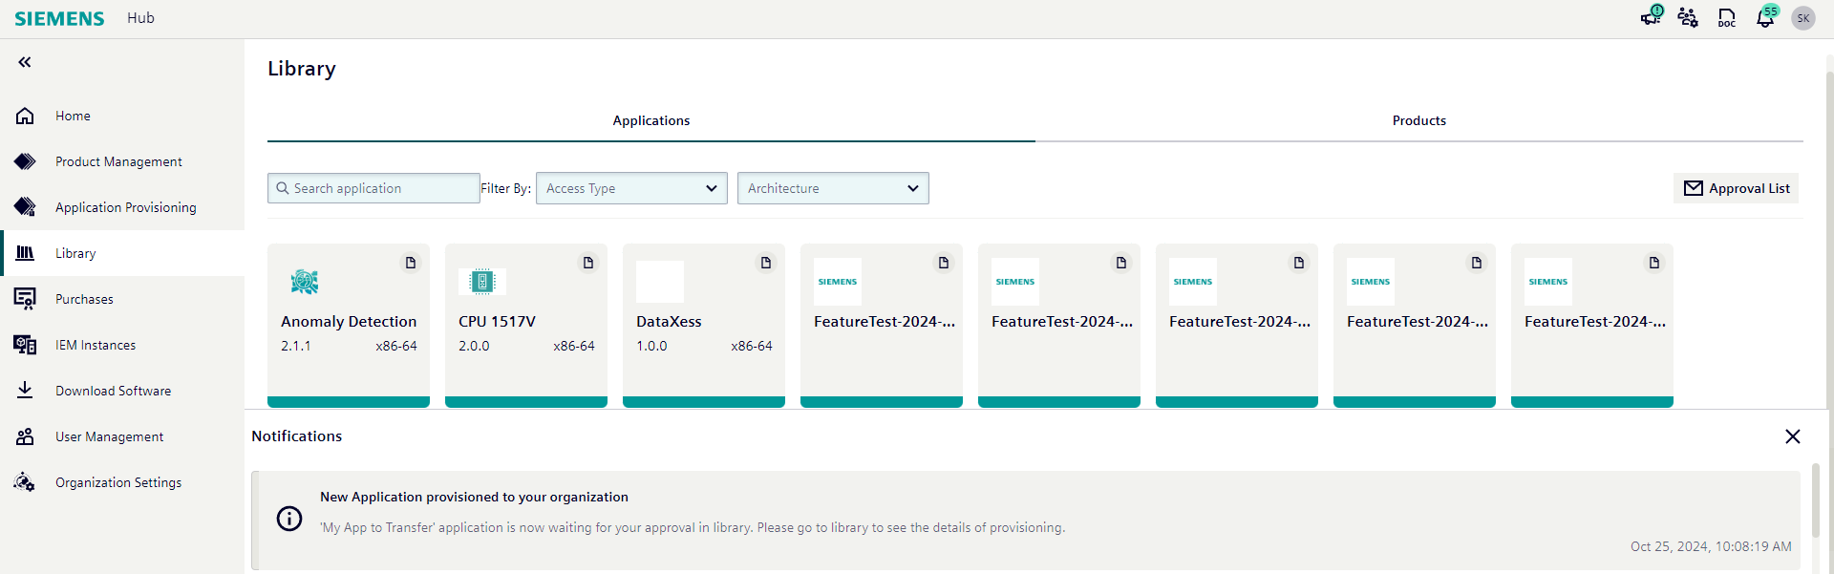
Task: Open the SK user avatar menu
Action: [x=1802, y=18]
